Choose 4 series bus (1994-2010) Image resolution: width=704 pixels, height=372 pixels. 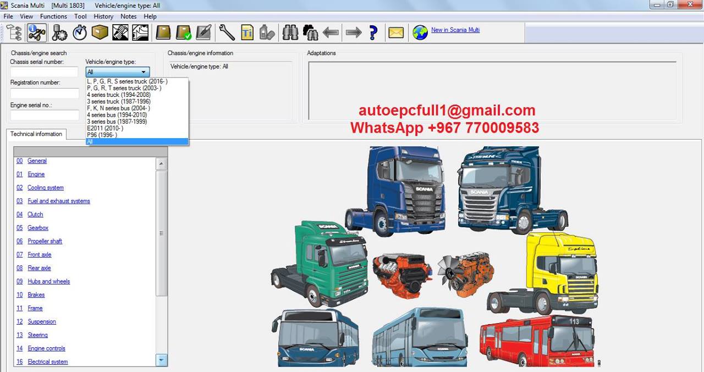(x=137, y=115)
